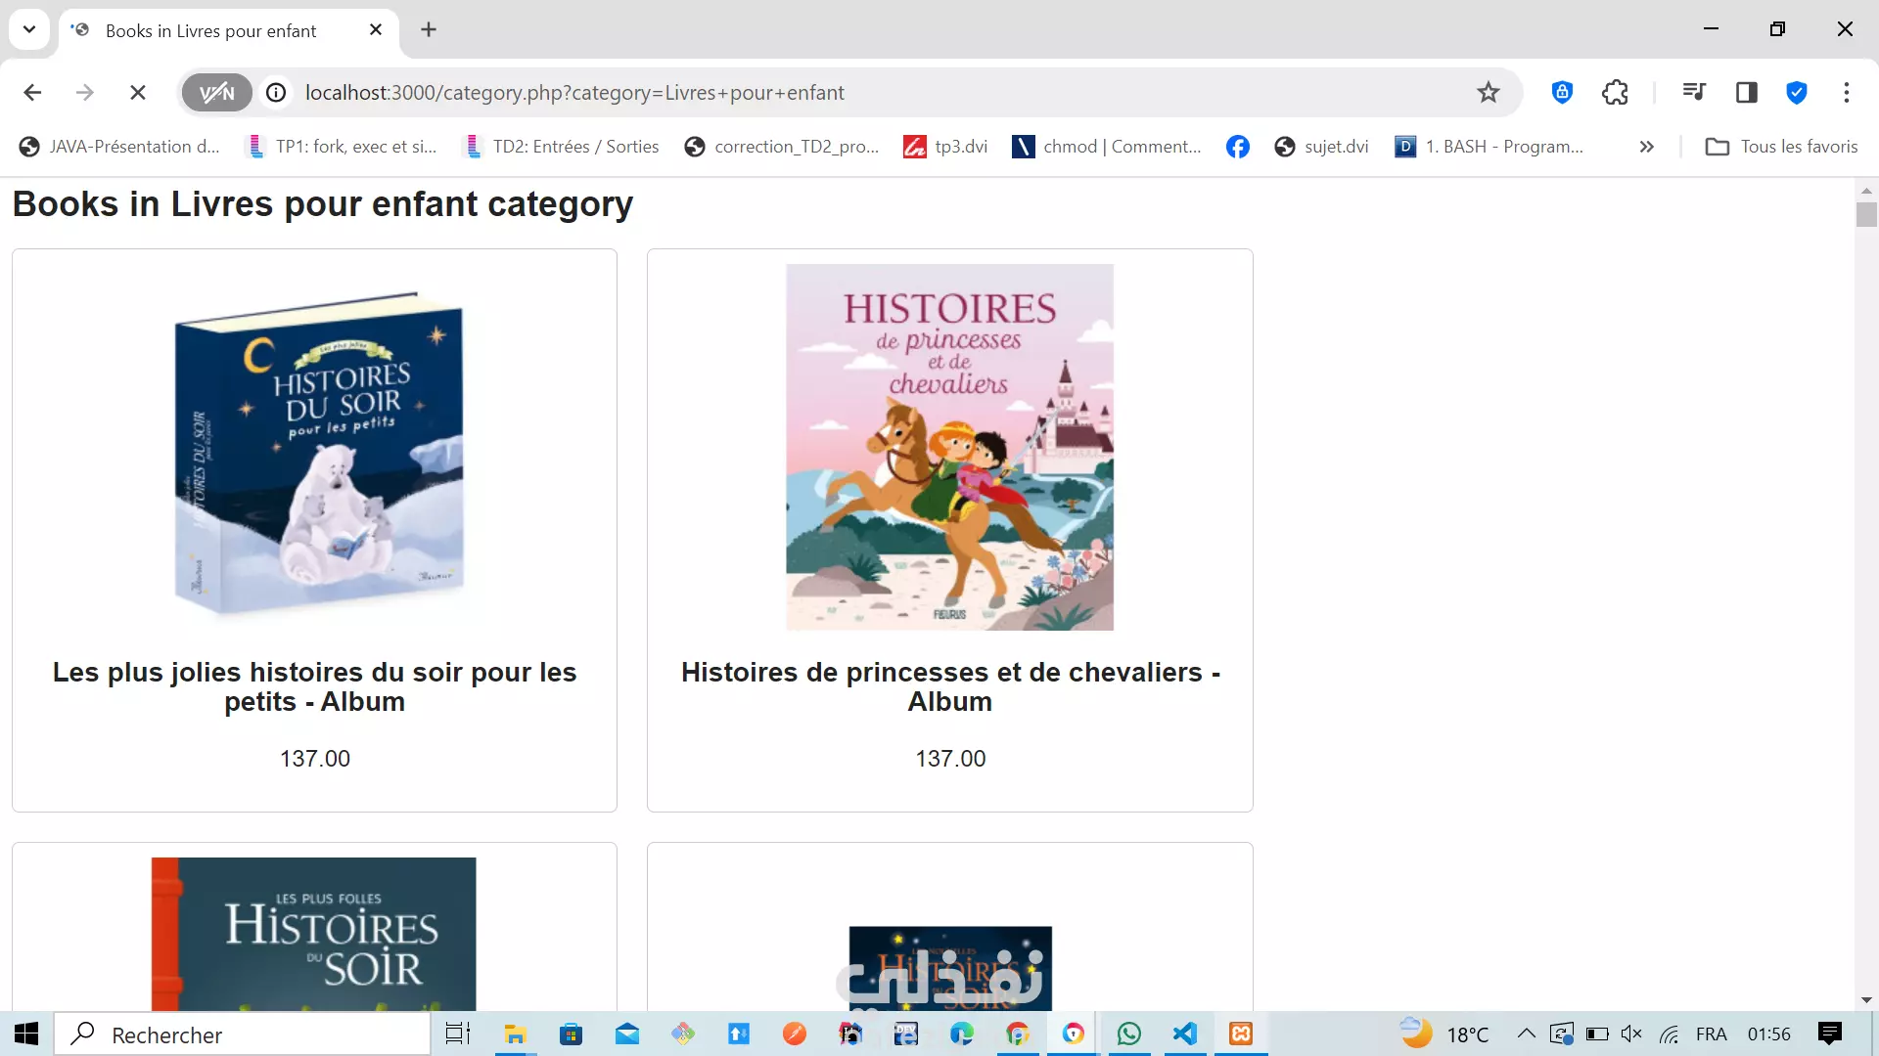
Task: Click the page scrollbar up arrow
Action: tap(1866, 190)
